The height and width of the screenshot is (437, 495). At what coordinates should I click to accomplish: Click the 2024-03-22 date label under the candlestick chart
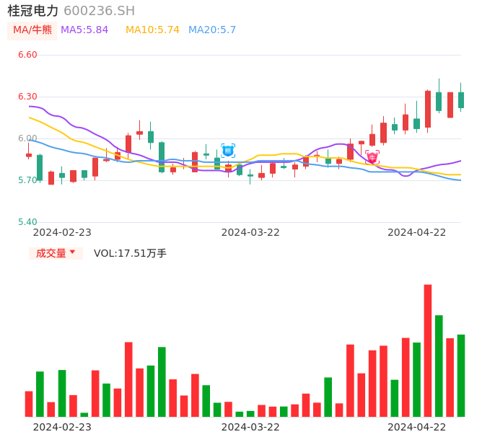pyautogui.click(x=250, y=232)
